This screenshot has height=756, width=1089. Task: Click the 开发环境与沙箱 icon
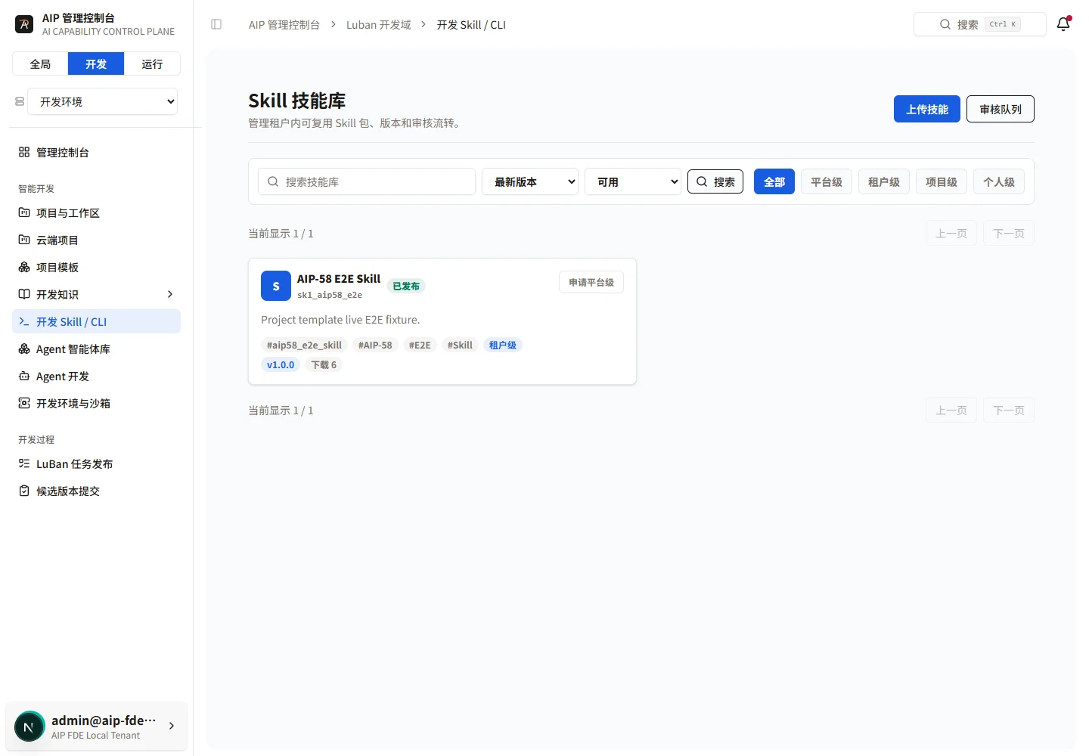pos(24,403)
